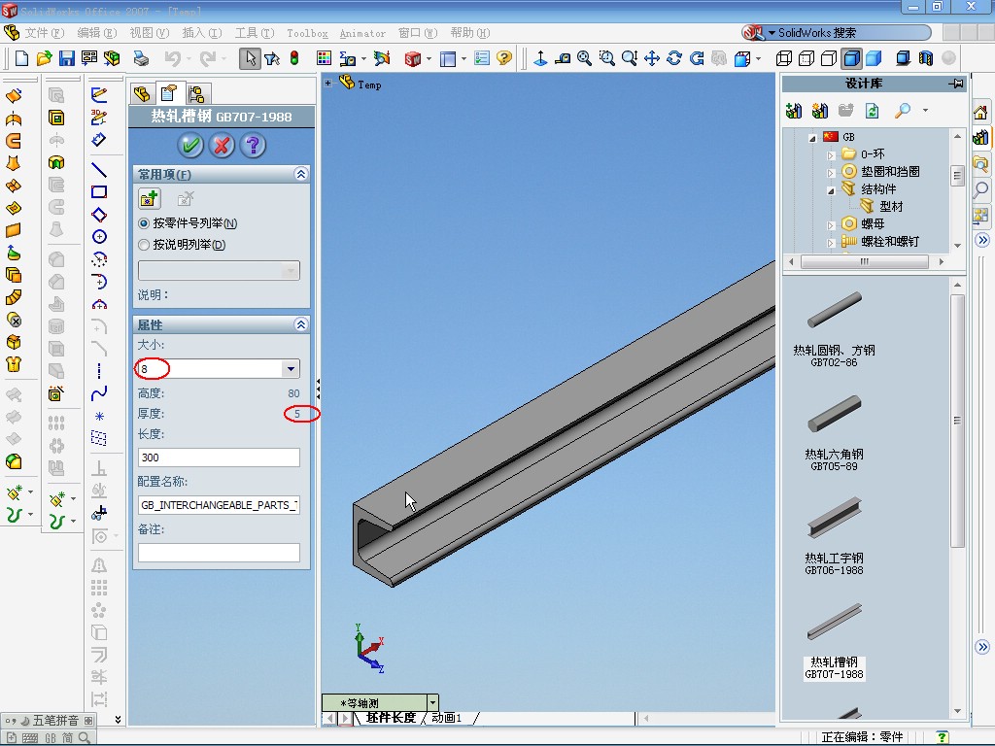Click the Rebuild traffic light icon
This screenshot has width=995, height=746.
click(x=294, y=58)
